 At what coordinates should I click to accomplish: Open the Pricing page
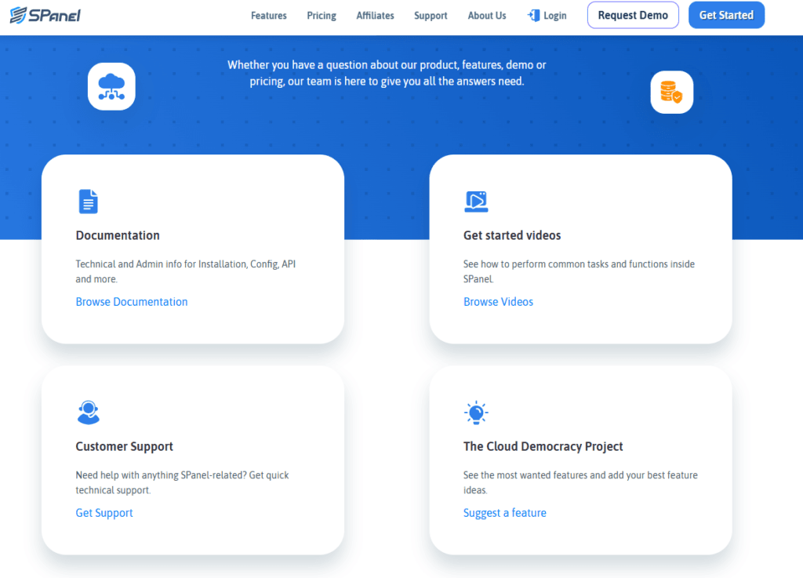pos(321,16)
